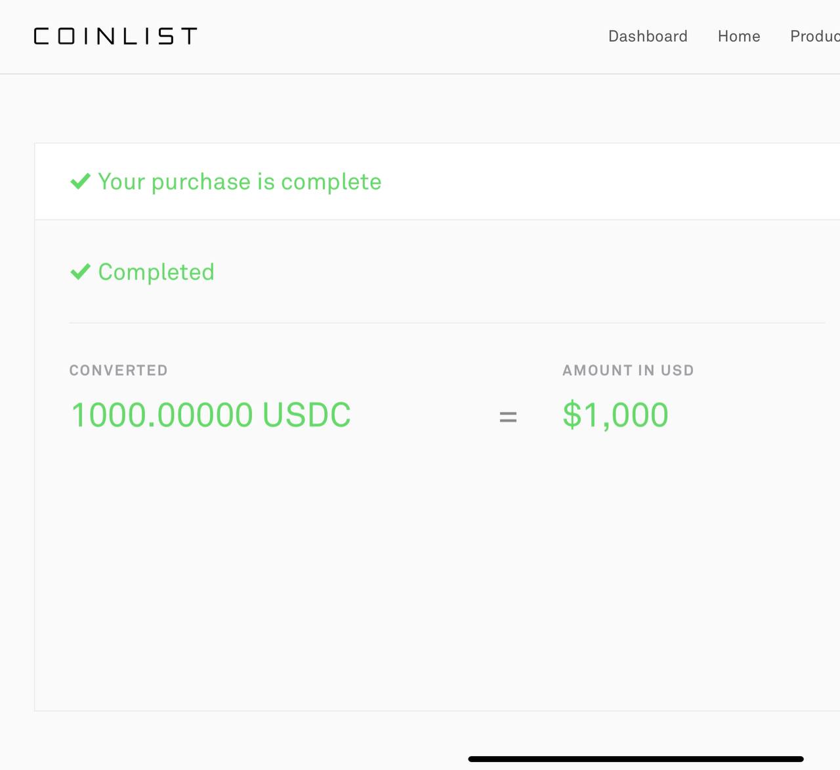The width and height of the screenshot is (840, 770).
Task: Click the green checkmark next to Completed
Action: [x=80, y=272]
